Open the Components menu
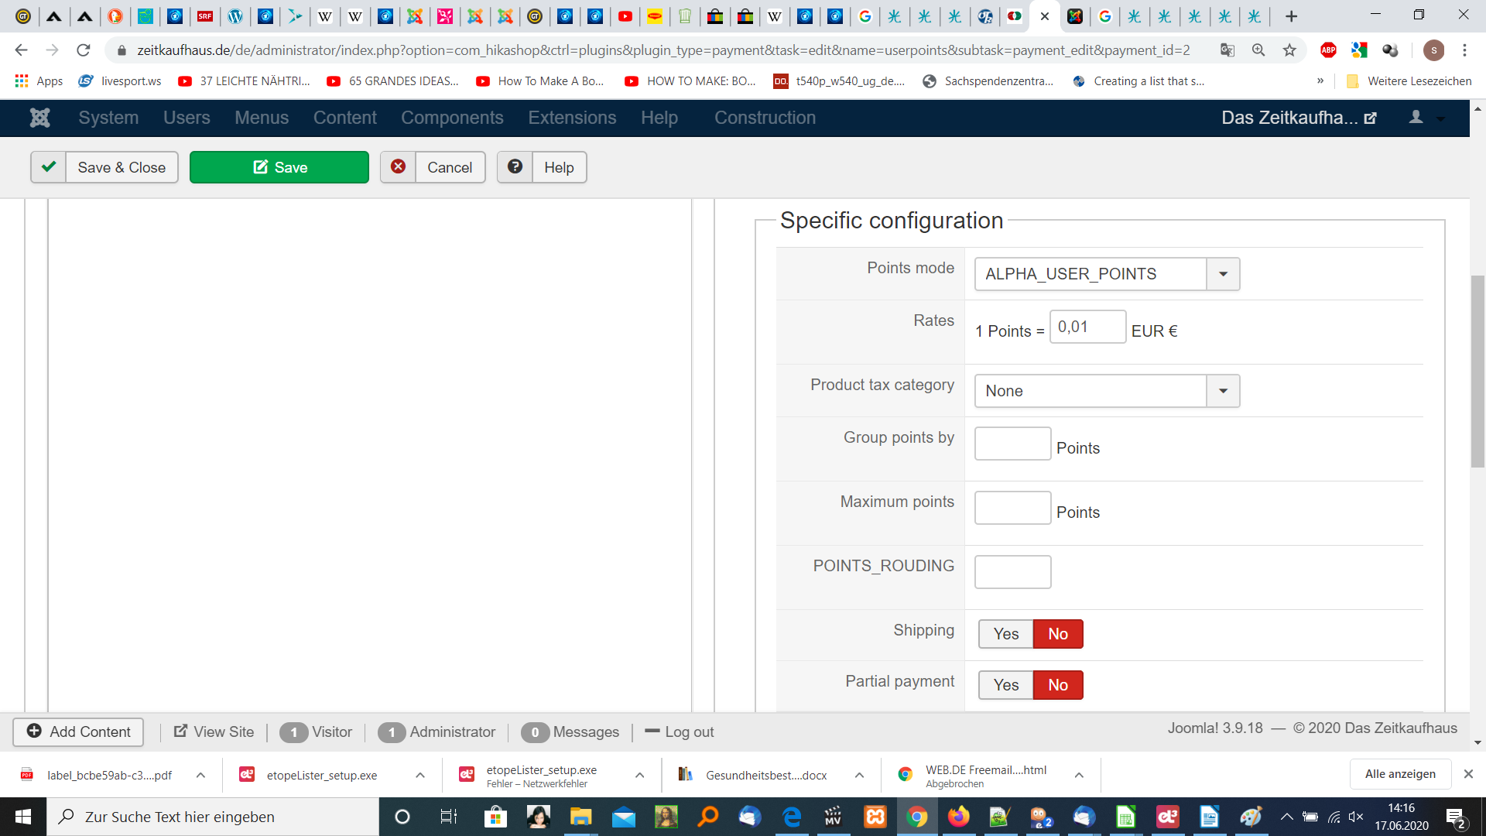The width and height of the screenshot is (1486, 836). click(452, 118)
